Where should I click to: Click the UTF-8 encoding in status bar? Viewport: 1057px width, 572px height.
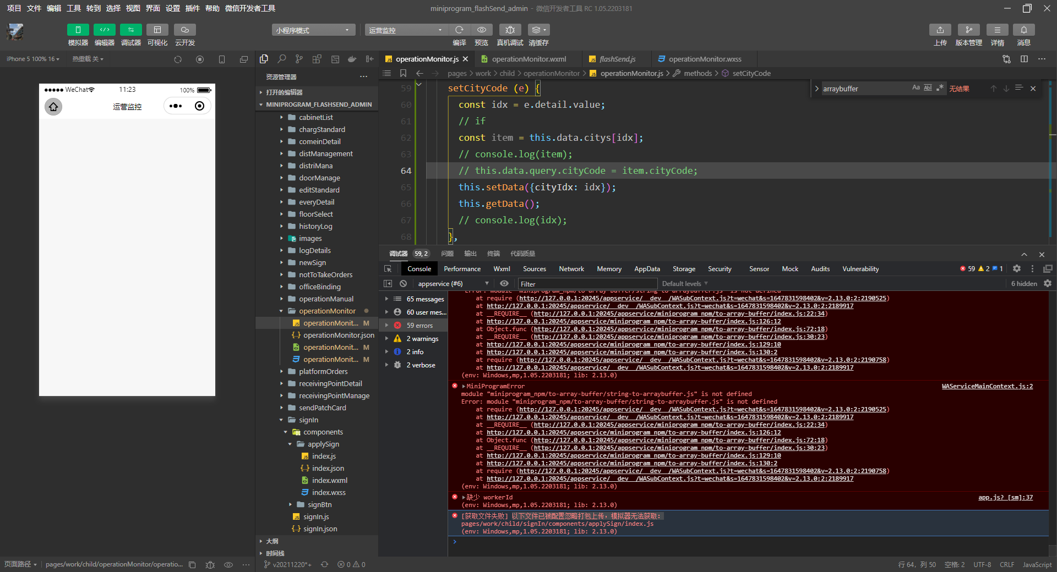982,565
